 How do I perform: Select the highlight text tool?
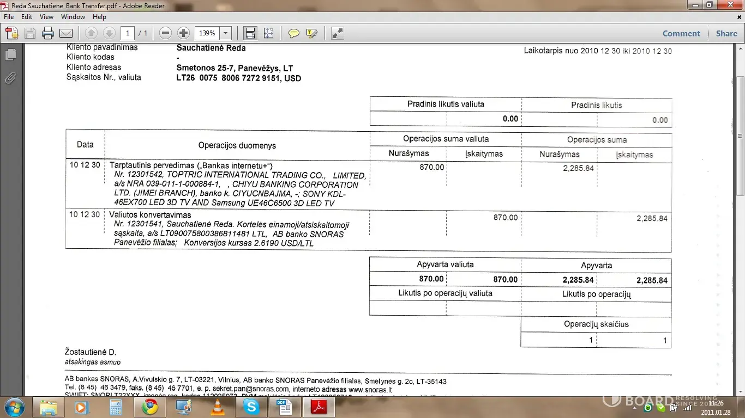(x=312, y=33)
